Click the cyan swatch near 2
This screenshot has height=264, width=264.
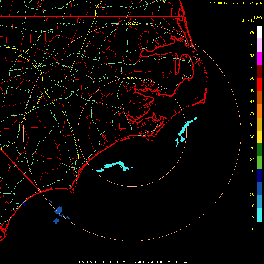(259, 215)
